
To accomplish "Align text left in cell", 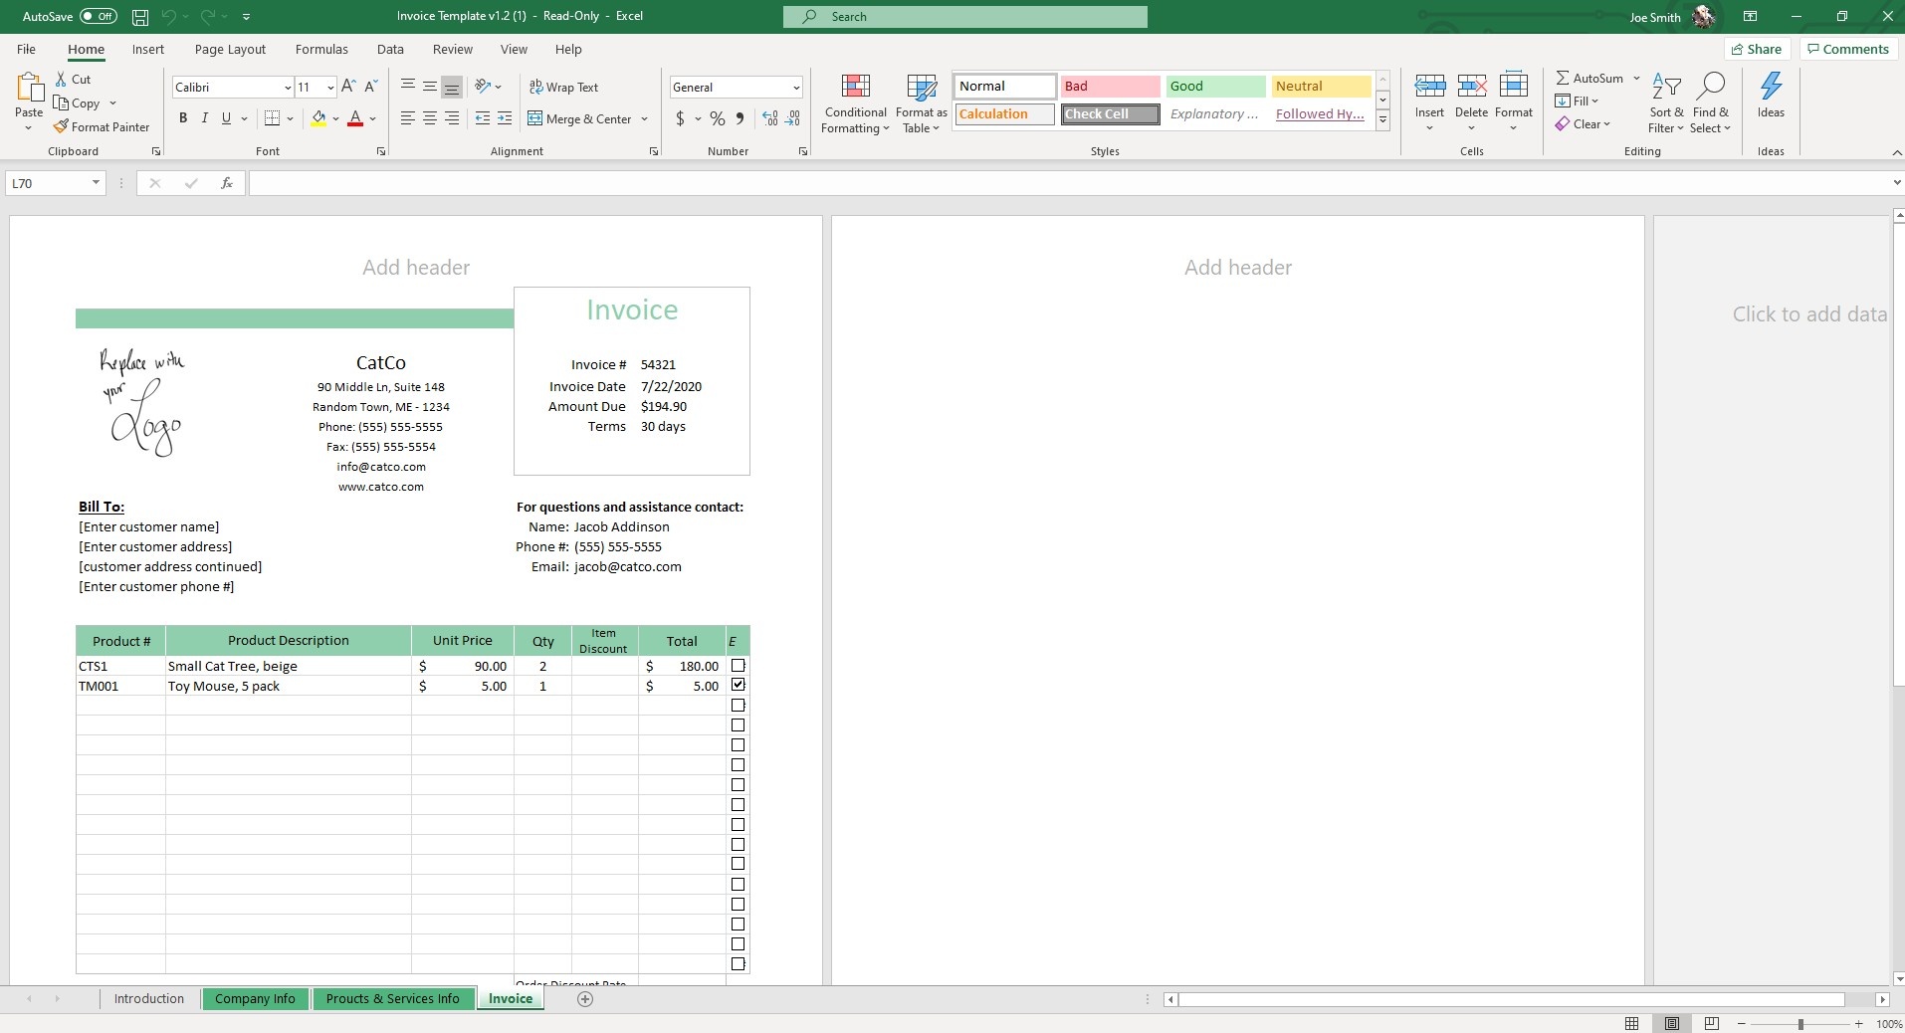I will coord(408,118).
